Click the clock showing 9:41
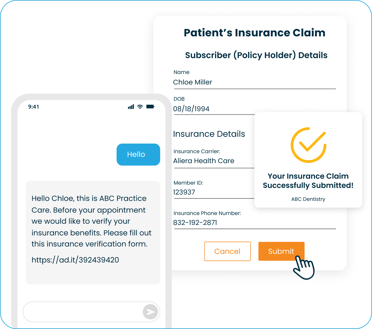This screenshot has width=372, height=329. (34, 107)
